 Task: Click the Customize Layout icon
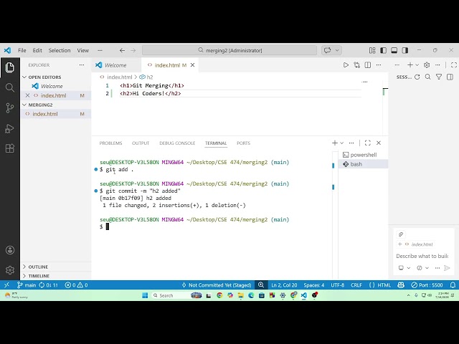[x=372, y=50]
